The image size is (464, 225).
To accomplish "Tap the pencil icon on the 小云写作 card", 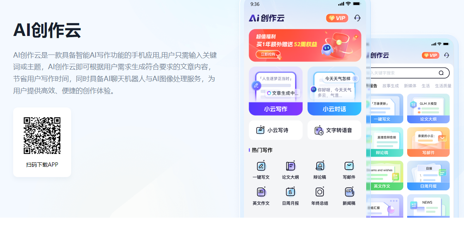I will (256, 85).
